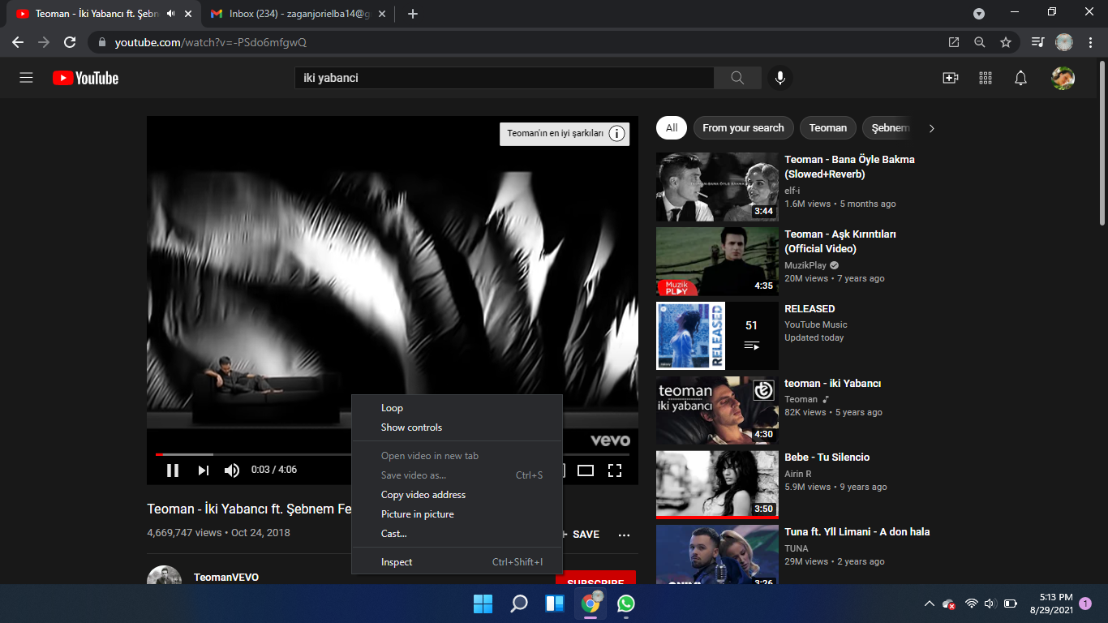1108x623 pixels.
Task: Open Tuna ft. Yll Limani thumbnail
Action: pyautogui.click(x=717, y=555)
